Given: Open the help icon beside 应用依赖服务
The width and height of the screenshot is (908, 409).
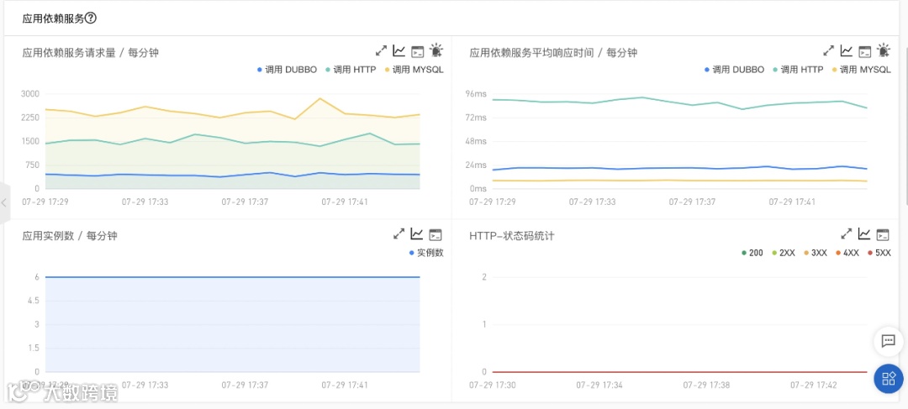Looking at the screenshot, I should point(91,18).
